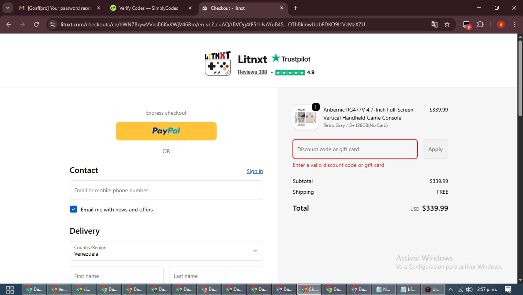This screenshot has height=295, width=523.
Task: Select the Checkout - litnxt tab
Action: pos(243,8)
